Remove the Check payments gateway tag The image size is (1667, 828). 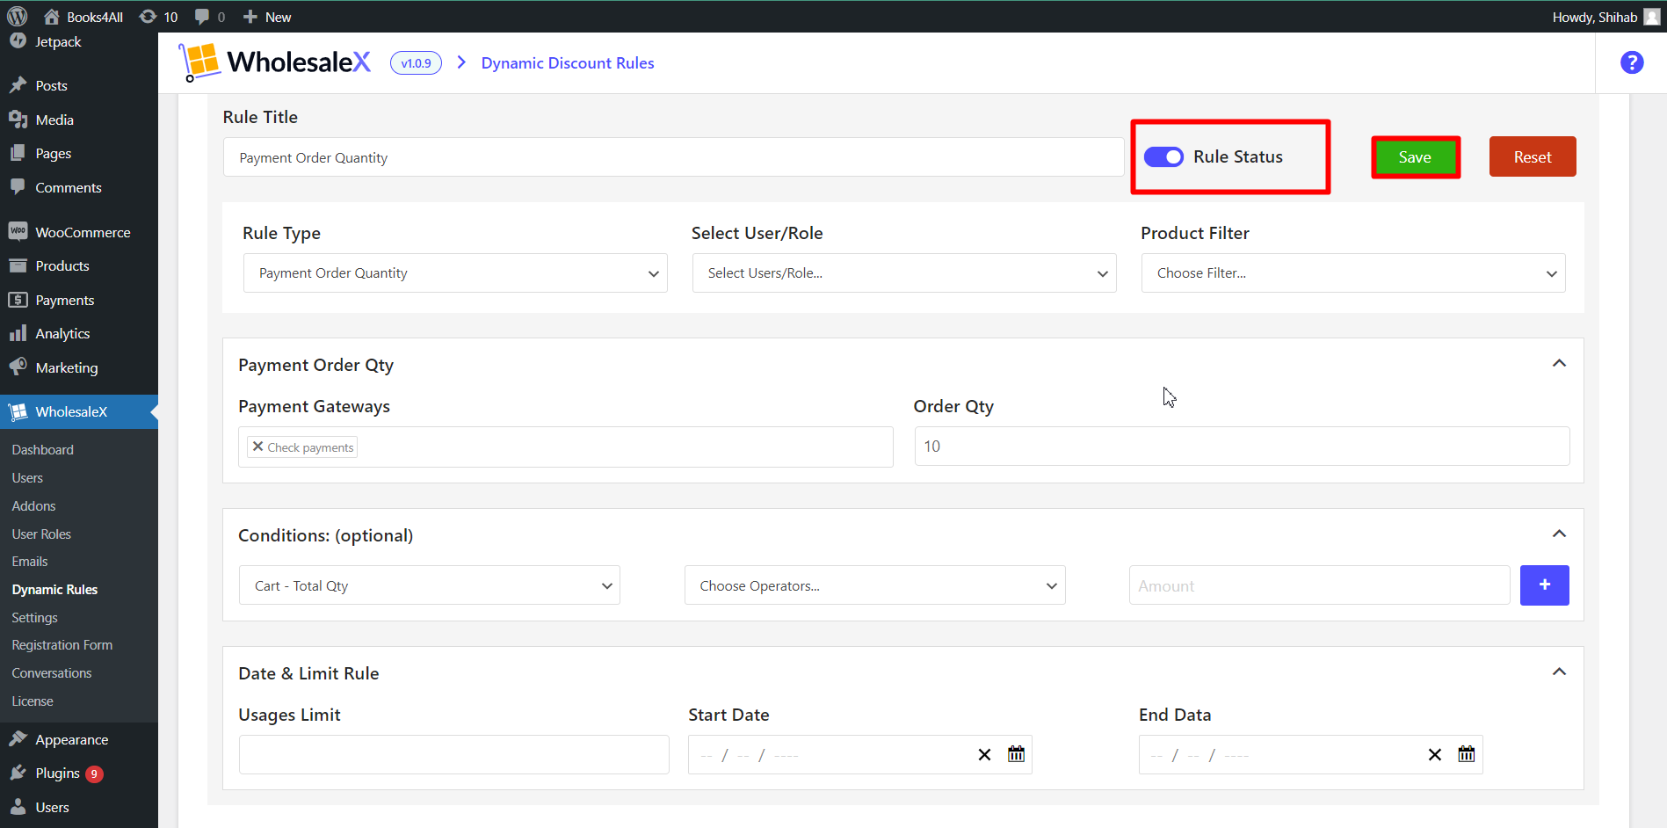point(257,447)
